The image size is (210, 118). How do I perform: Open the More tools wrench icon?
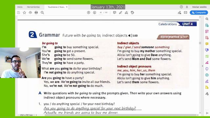click(207, 94)
